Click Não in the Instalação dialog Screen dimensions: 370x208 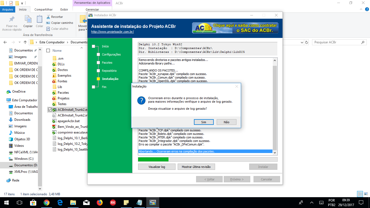click(226, 122)
